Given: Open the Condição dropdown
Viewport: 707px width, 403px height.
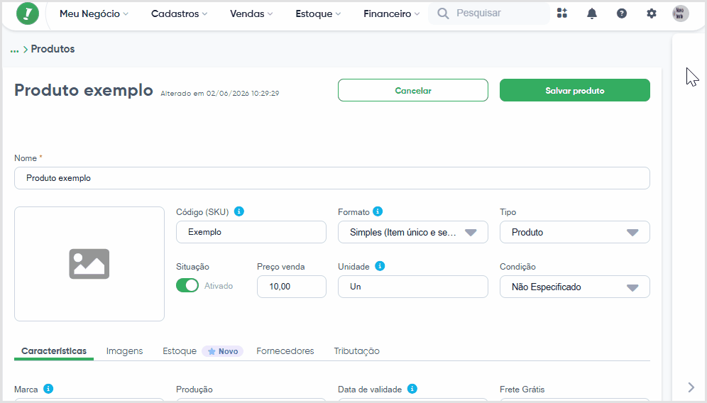Looking at the screenshot, I should (574, 287).
